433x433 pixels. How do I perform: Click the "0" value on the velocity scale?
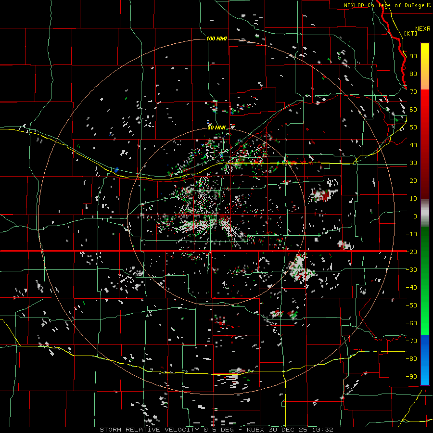tap(415, 216)
